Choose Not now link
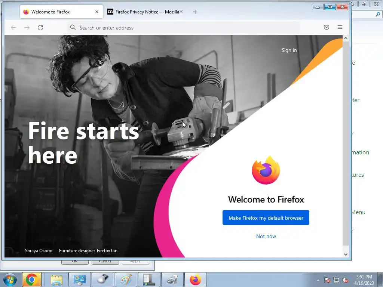 pyautogui.click(x=266, y=236)
